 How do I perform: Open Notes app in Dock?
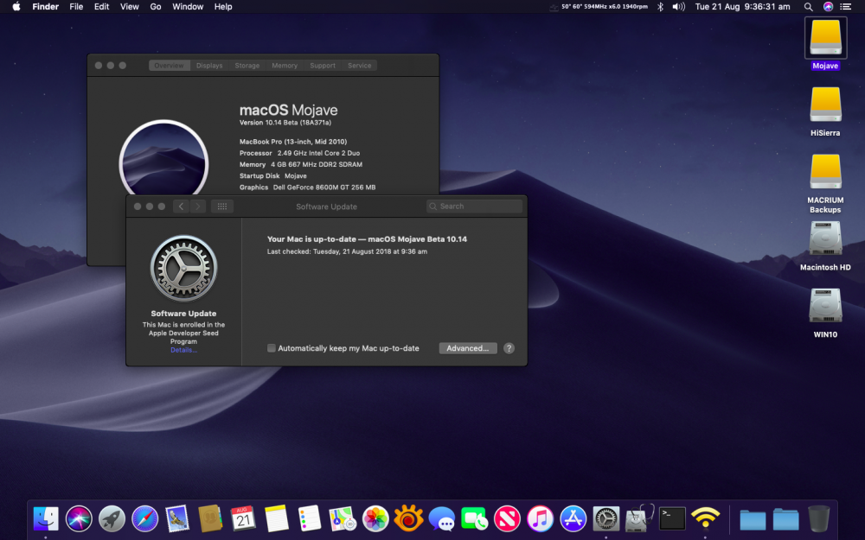coord(277,518)
